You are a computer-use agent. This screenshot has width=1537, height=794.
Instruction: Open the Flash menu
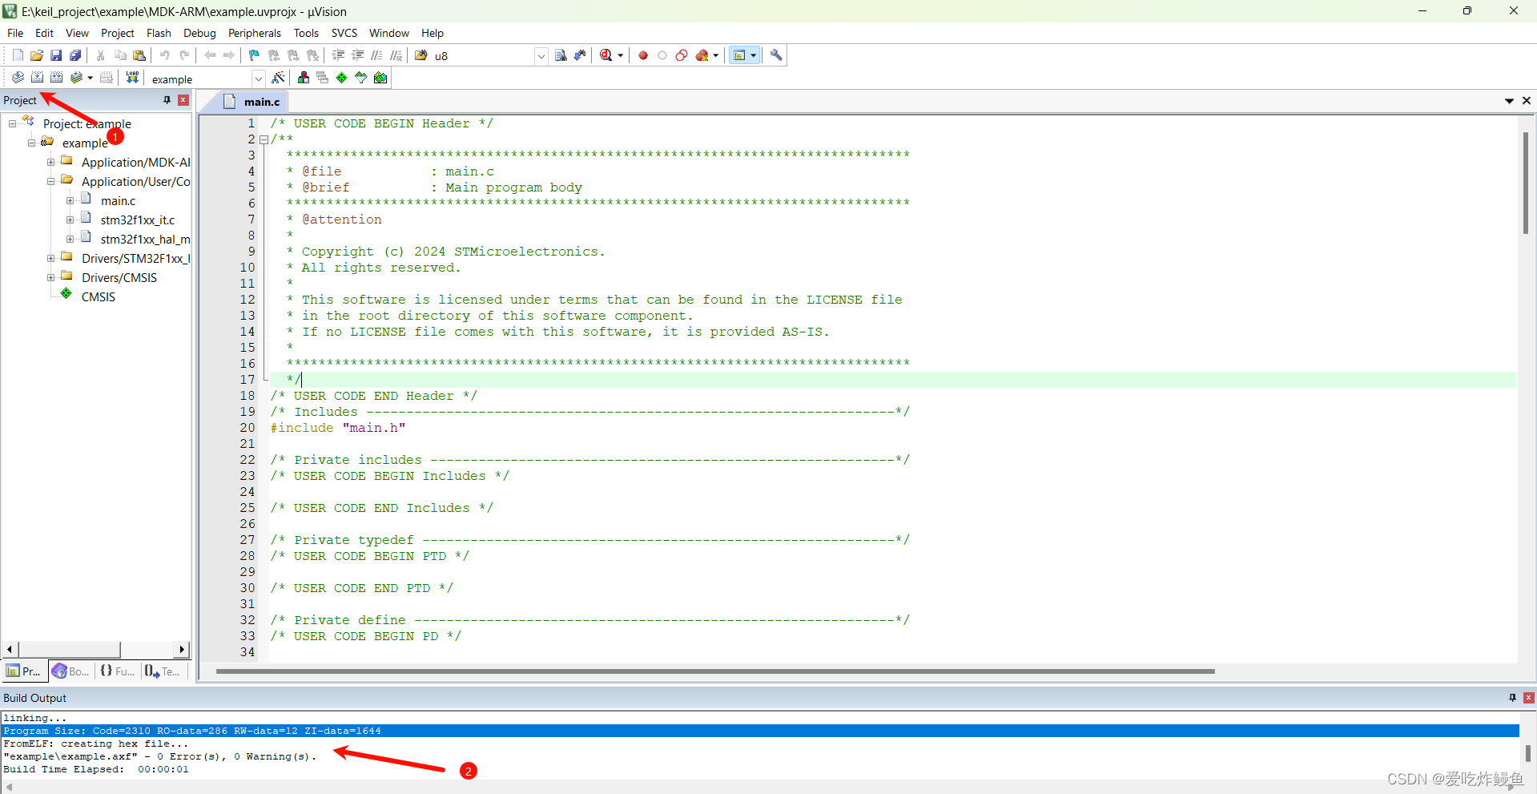click(x=159, y=33)
